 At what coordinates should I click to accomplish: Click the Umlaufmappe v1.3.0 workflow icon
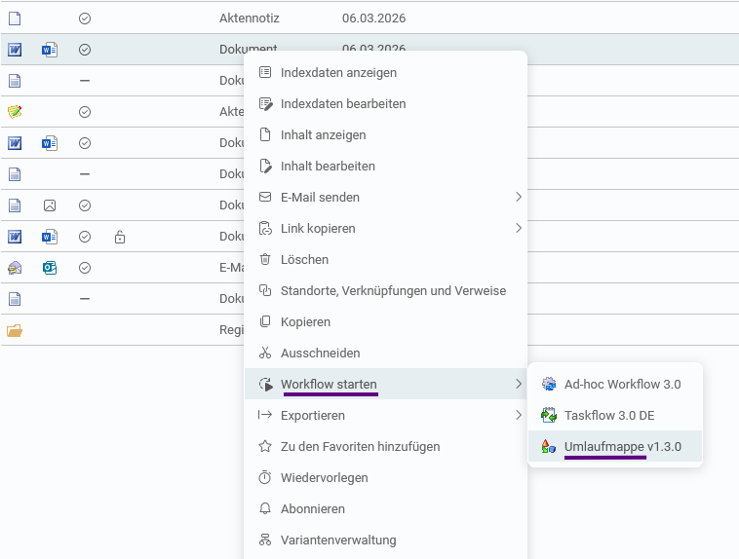tap(548, 446)
